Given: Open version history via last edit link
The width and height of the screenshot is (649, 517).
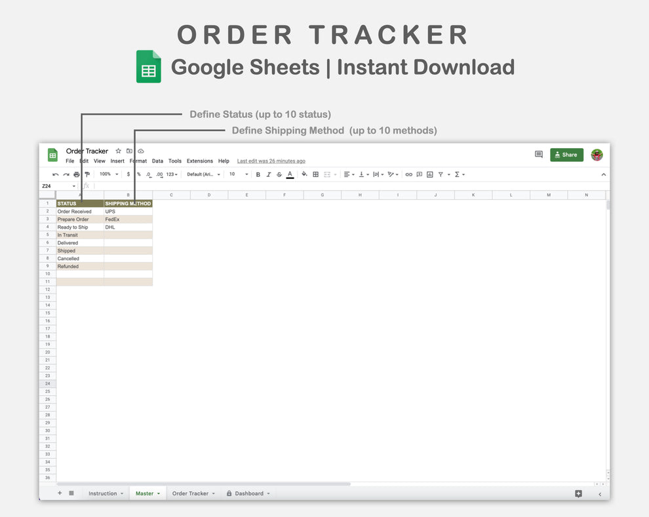Looking at the screenshot, I should tap(271, 161).
